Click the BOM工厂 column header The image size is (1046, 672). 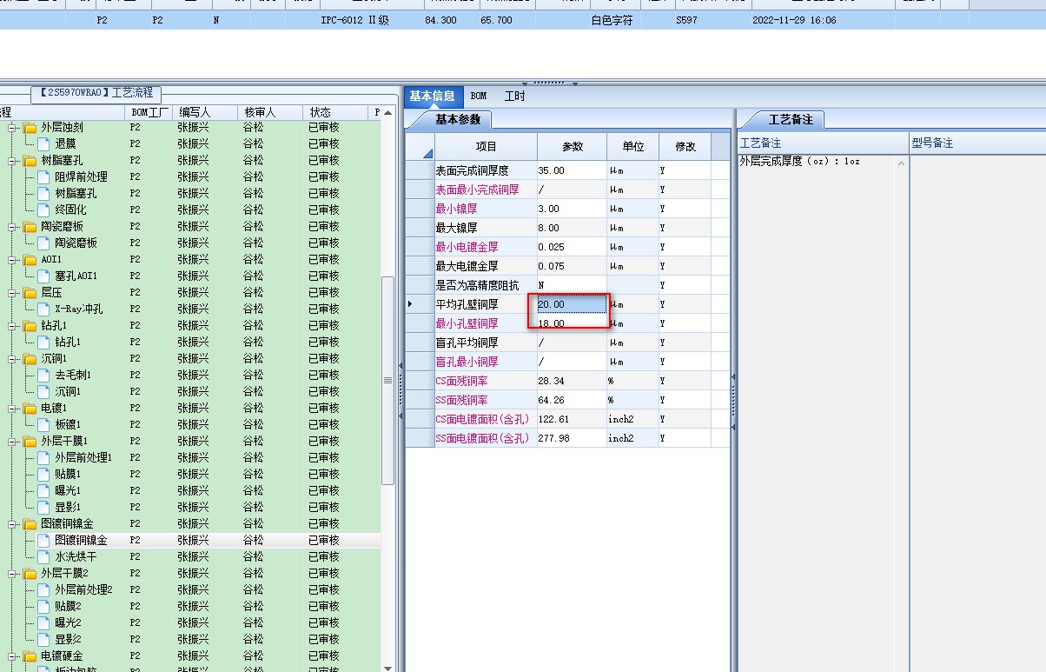coord(149,112)
